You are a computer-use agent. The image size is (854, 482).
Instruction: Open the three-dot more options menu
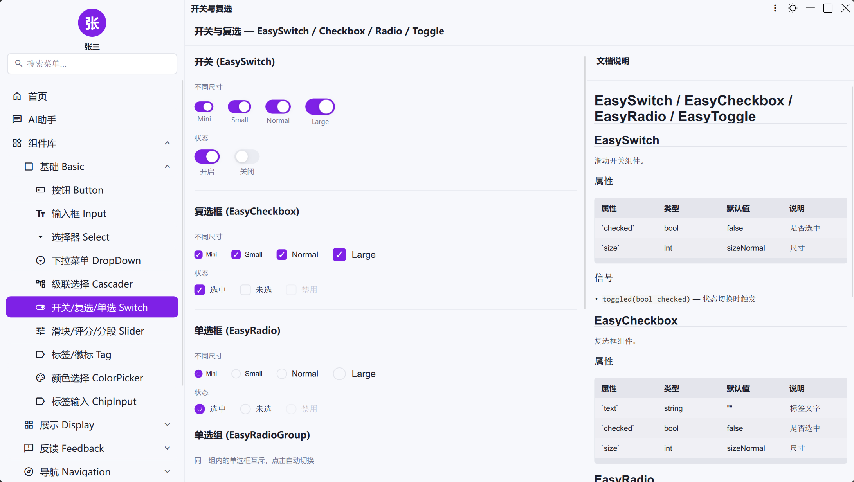tap(775, 8)
